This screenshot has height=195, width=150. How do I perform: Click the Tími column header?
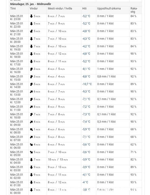13,8
